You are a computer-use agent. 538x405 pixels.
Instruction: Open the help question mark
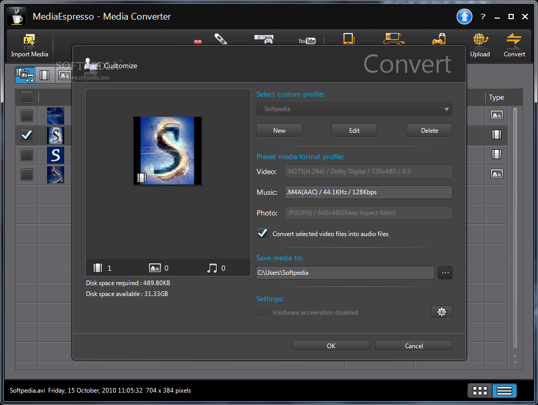483,17
